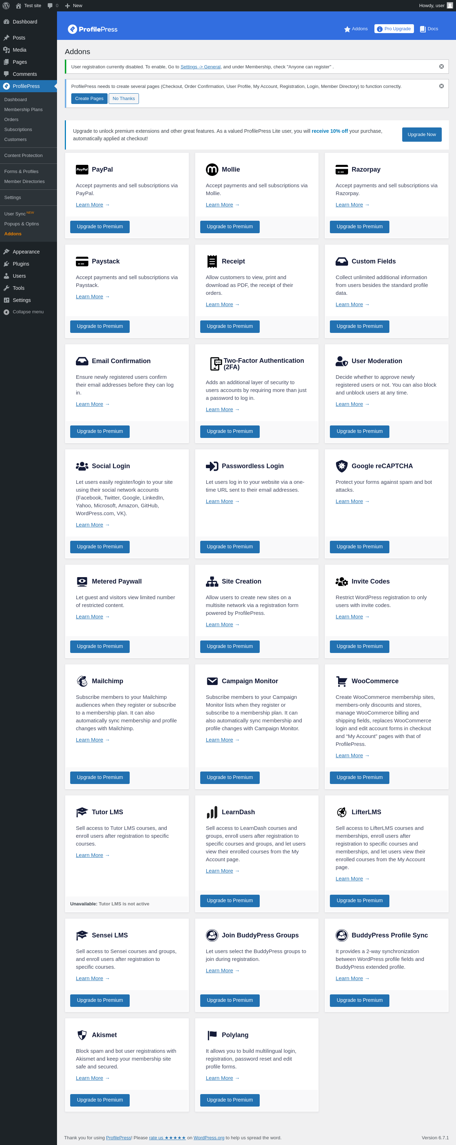Click the WooCommerce cart icon
This screenshot has height=1145, width=456.
point(342,681)
